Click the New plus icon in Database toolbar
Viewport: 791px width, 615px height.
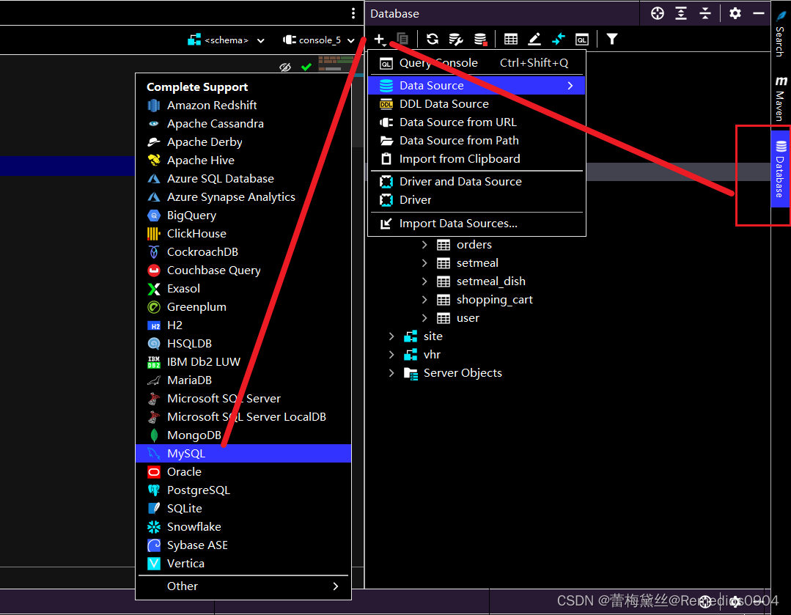[x=379, y=40]
